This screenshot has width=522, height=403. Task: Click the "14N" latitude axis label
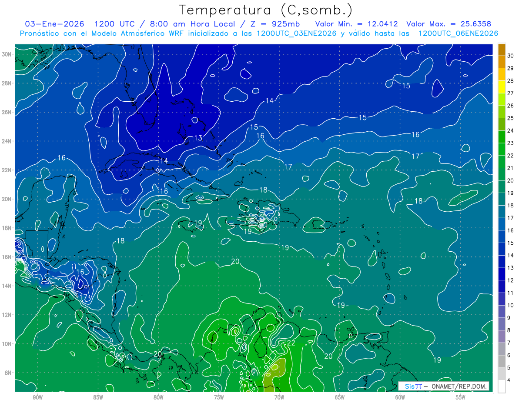point(7,286)
